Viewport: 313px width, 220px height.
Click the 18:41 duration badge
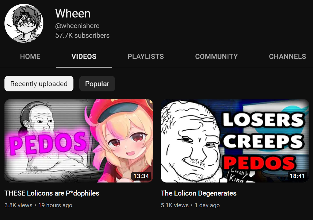[297, 176]
